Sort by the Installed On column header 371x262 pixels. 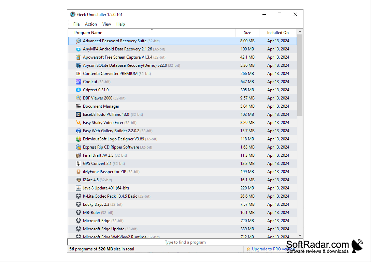(x=278, y=33)
